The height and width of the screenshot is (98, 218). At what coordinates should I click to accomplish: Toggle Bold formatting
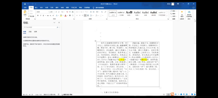pos(38,16)
